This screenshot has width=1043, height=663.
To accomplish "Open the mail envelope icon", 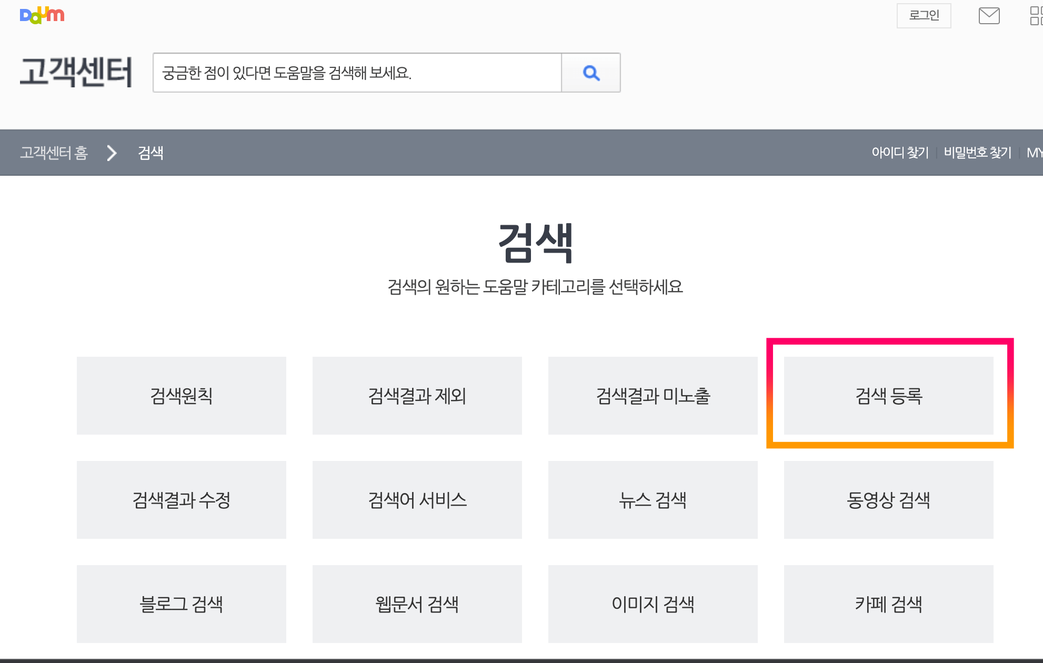I will coord(989,16).
